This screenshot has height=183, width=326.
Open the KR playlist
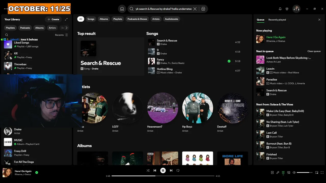[x=36, y=55]
